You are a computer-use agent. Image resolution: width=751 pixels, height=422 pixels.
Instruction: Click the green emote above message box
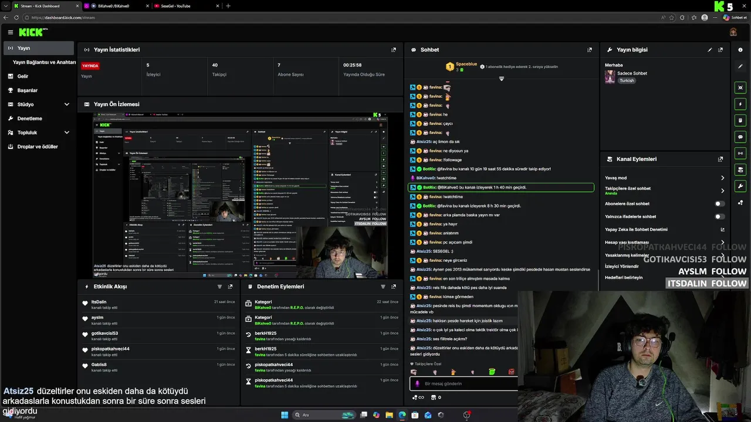click(492, 372)
